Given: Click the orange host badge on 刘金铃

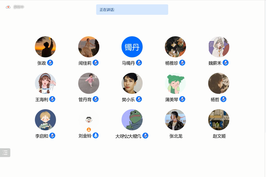Looking at the screenshot, I should (89, 130).
